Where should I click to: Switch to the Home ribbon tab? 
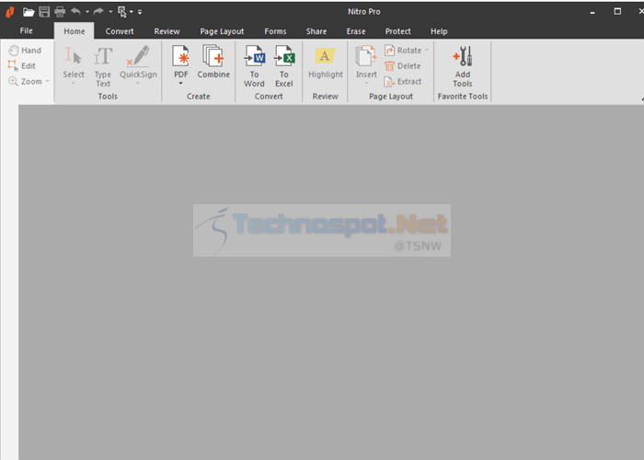[75, 31]
